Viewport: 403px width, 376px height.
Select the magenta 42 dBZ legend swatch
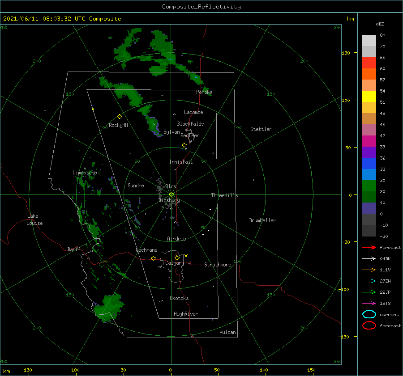pyautogui.click(x=369, y=141)
